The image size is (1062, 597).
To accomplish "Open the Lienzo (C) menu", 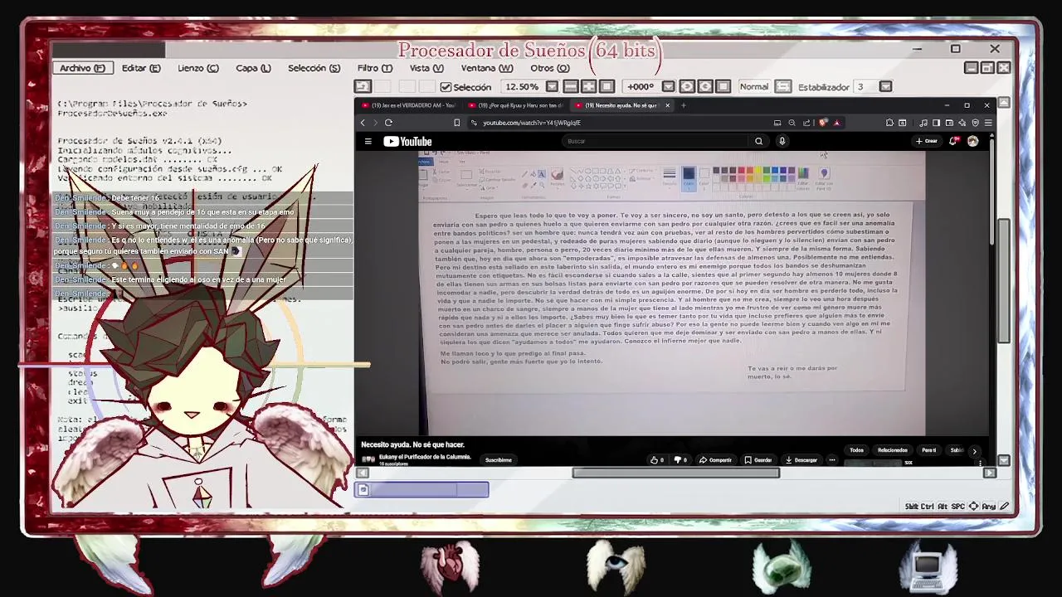I will tap(197, 68).
